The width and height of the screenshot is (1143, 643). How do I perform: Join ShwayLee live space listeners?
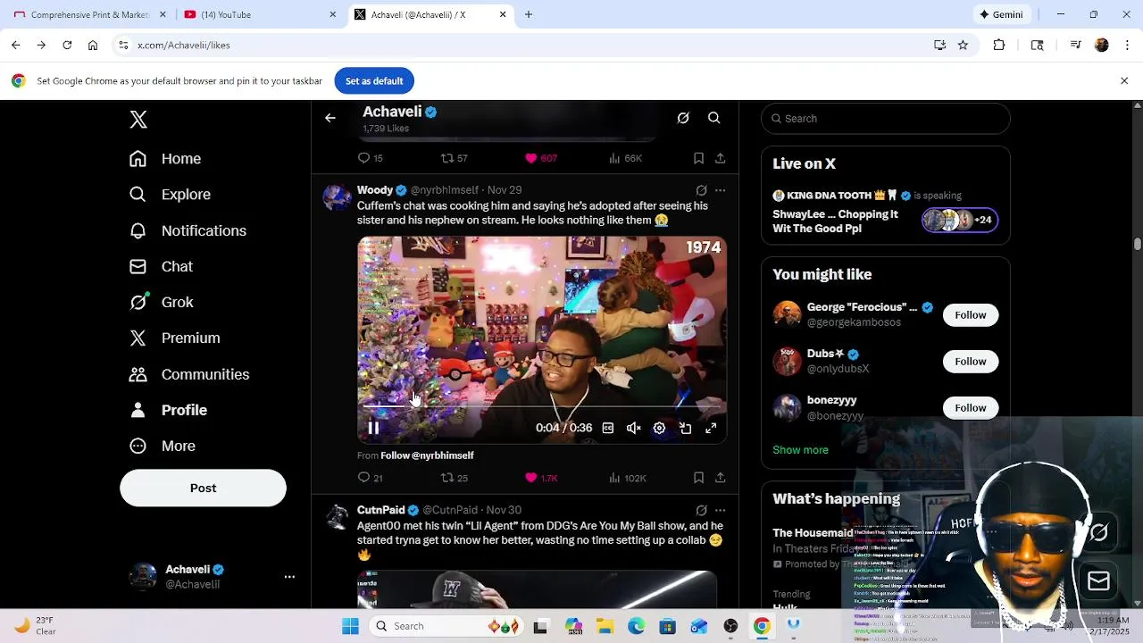click(960, 220)
